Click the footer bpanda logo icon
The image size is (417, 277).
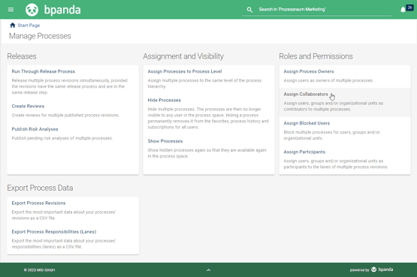[x=373, y=269]
